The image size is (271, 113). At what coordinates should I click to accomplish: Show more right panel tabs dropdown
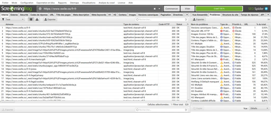tap(268, 15)
